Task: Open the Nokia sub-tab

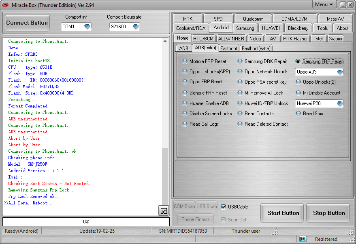Action: [255, 39]
